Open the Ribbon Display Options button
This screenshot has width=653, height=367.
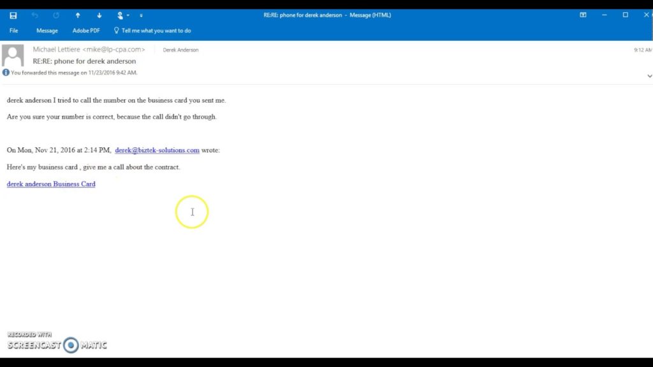pyautogui.click(x=583, y=15)
